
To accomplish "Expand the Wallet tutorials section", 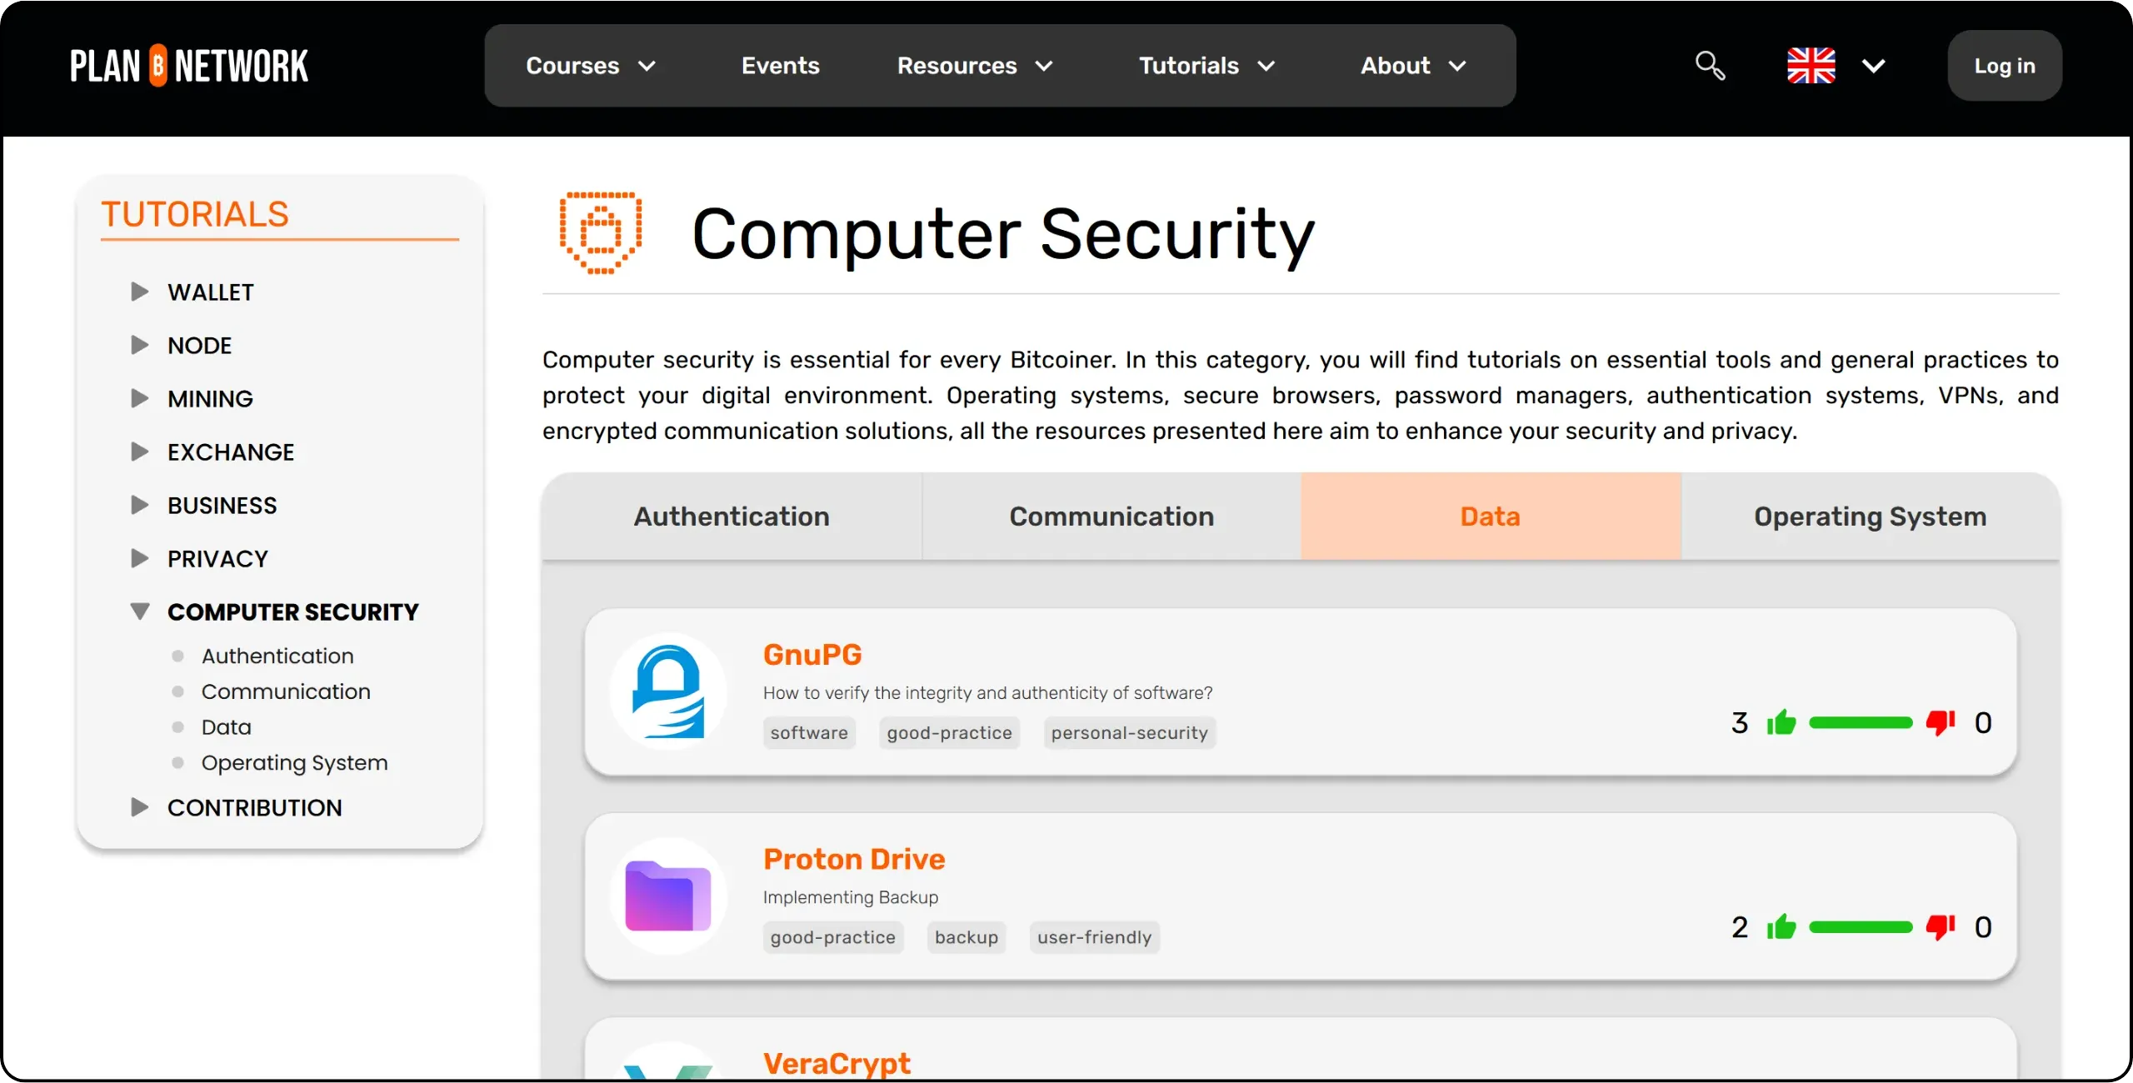I will (140, 292).
